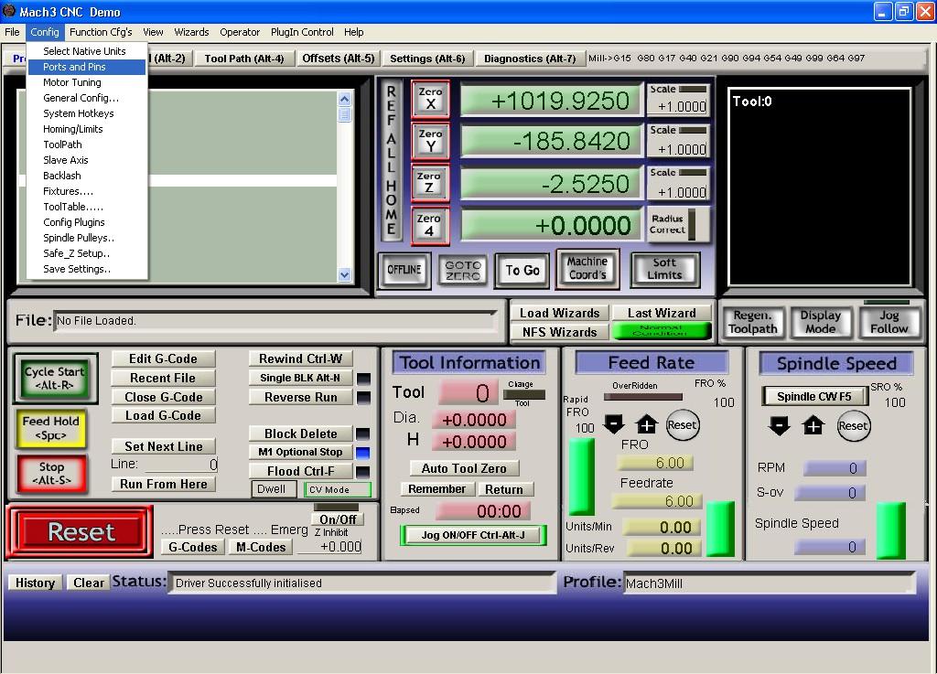Toggle Flood Ctrl-F coolant
This screenshot has height=674, width=937.
point(300,471)
